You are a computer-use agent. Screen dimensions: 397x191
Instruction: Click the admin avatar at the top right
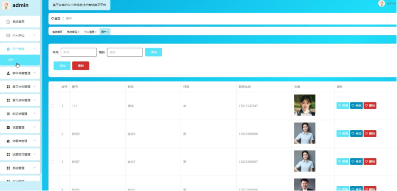382,3
